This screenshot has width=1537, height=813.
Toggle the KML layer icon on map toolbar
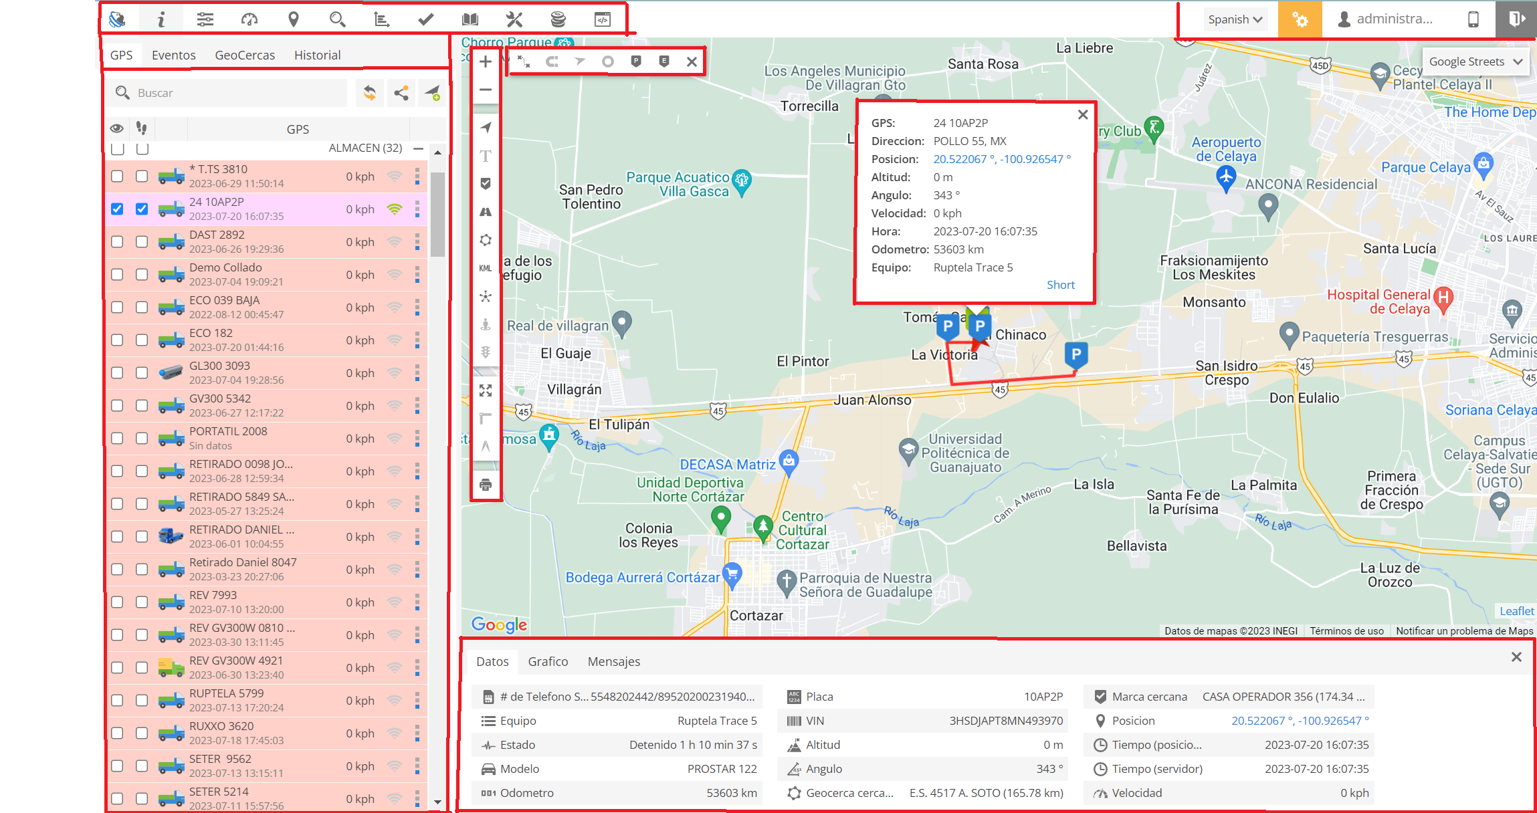(486, 268)
